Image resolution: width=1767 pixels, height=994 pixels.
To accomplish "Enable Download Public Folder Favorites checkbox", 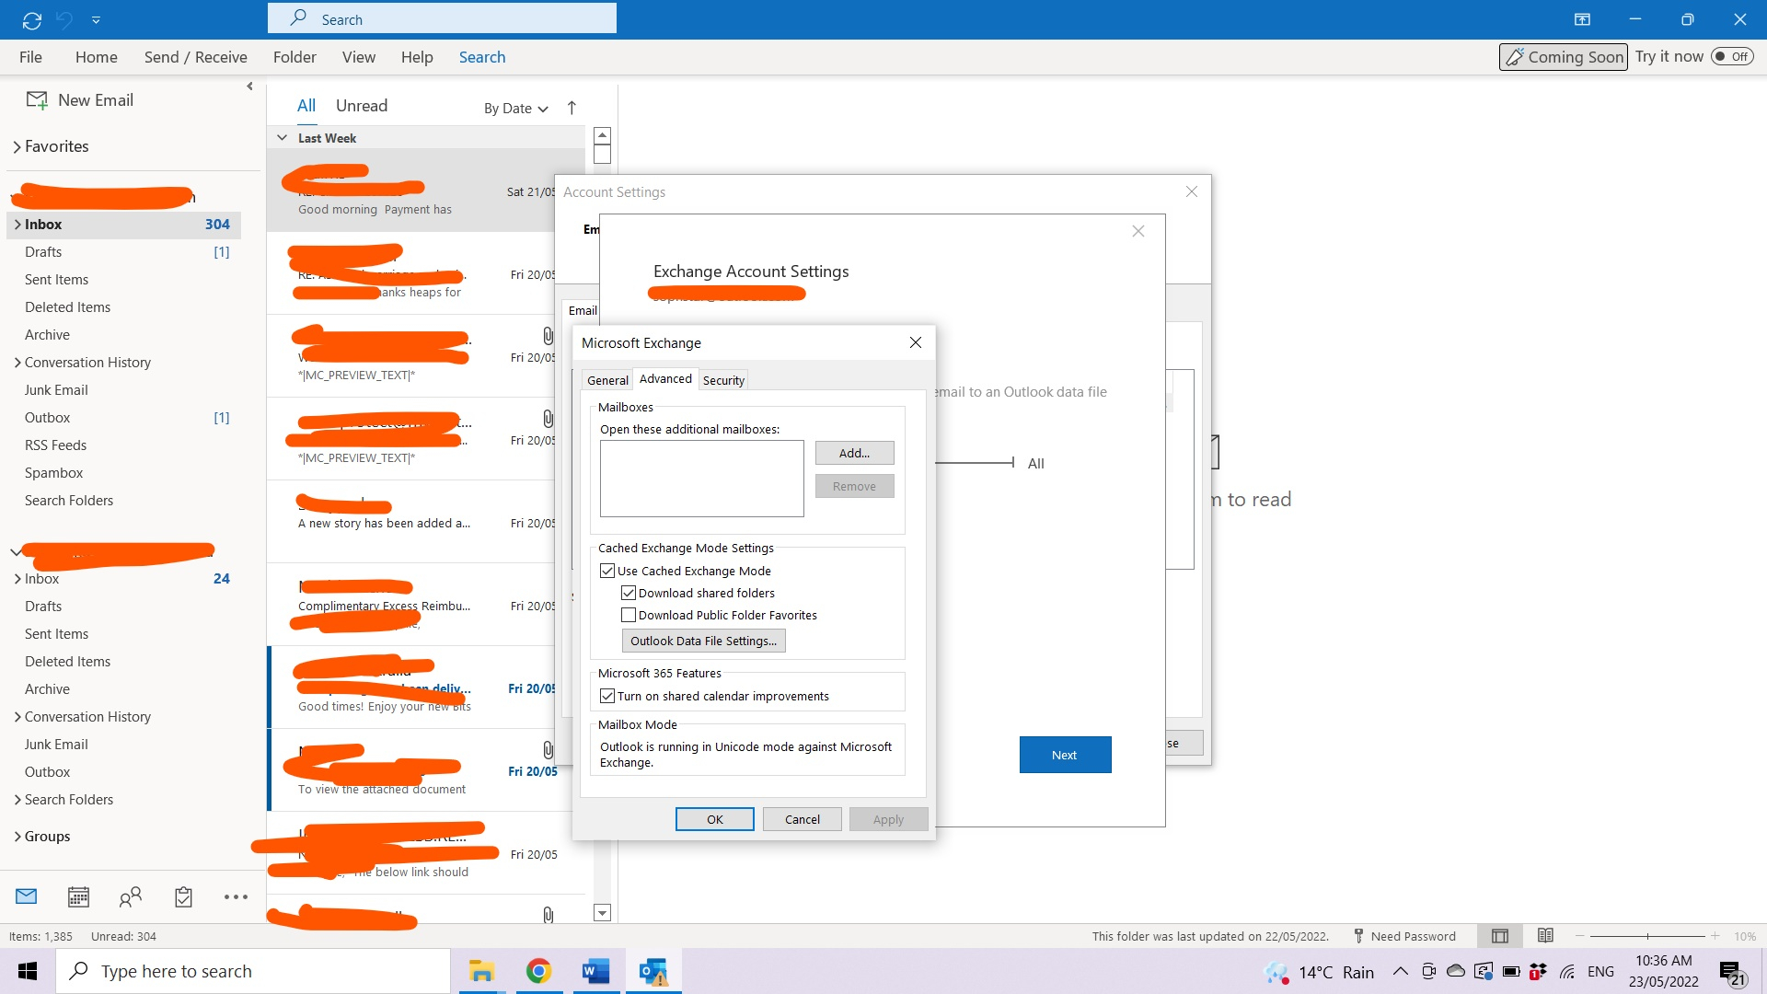I will coord(629,615).
